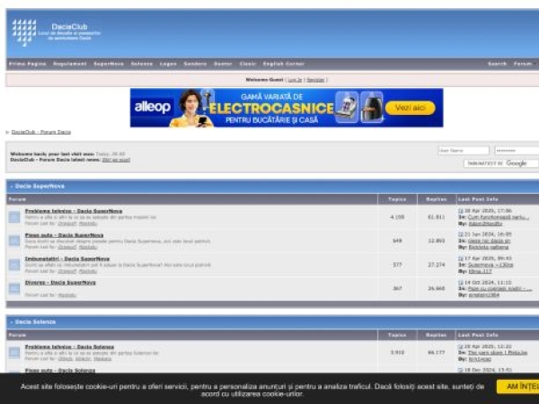Click DaciaClub - Forum Dacia breadcrumb link
Viewport: 539px width, 404px height.
[41, 132]
